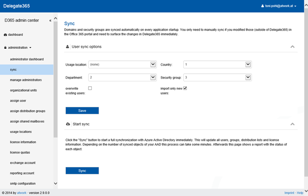Click the user icon beside the account email
This screenshot has height=196, width=308.
pos(262,6)
